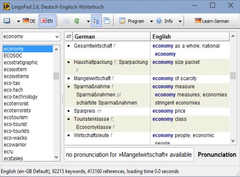Click the panel splitter dotted handle

click(x=62, y=100)
